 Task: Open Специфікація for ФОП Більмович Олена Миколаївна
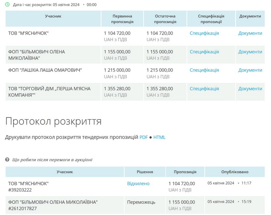[204, 52]
